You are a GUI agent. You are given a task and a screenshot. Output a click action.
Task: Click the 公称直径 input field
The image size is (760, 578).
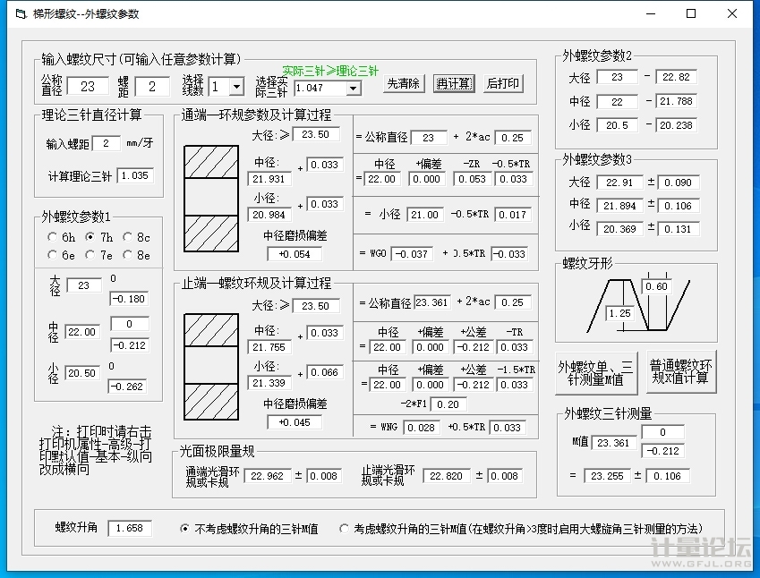(88, 87)
